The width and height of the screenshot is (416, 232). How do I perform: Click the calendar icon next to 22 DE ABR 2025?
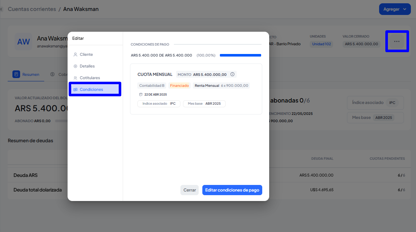(141, 94)
